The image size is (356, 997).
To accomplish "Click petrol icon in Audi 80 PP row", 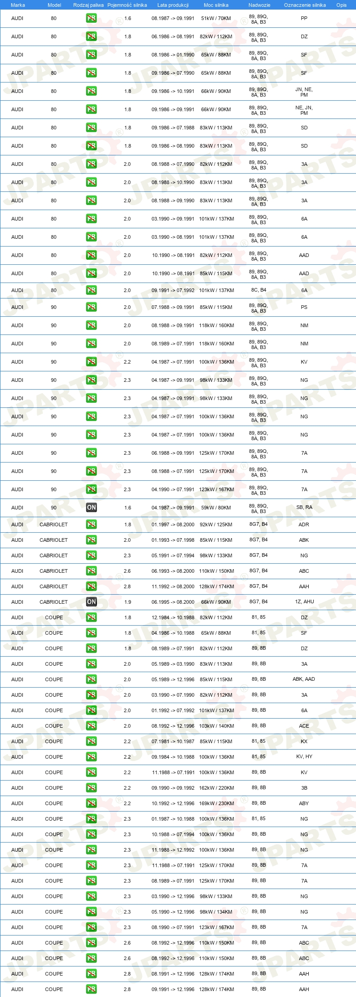I will (x=92, y=18).
